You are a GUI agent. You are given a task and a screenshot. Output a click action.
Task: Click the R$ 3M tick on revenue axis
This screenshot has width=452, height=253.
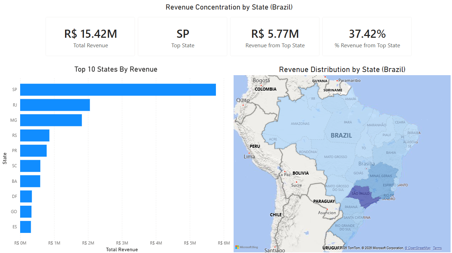pyautogui.click(x=122, y=243)
